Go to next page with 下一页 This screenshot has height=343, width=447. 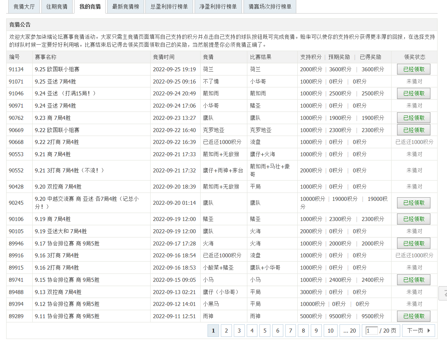coord(419,331)
